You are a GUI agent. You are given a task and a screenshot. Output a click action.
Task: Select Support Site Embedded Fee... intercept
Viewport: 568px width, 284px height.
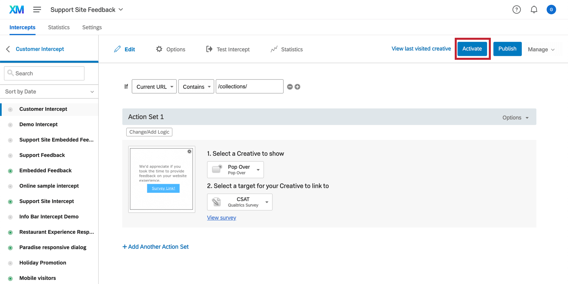coord(56,140)
